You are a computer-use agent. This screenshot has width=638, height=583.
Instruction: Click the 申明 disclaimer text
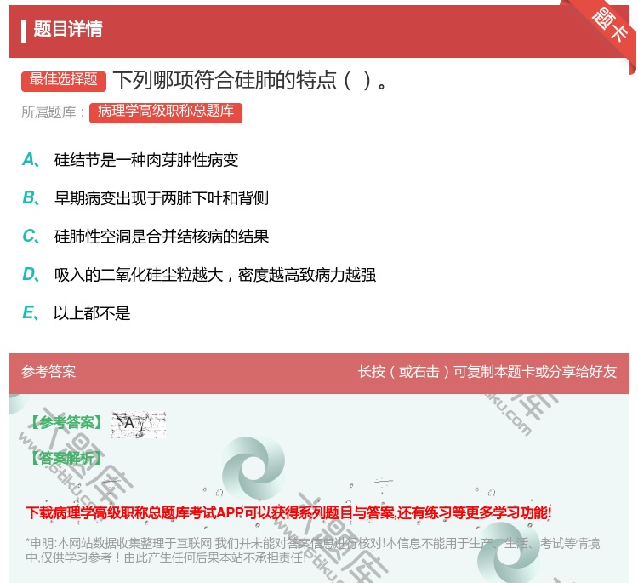[312, 550]
